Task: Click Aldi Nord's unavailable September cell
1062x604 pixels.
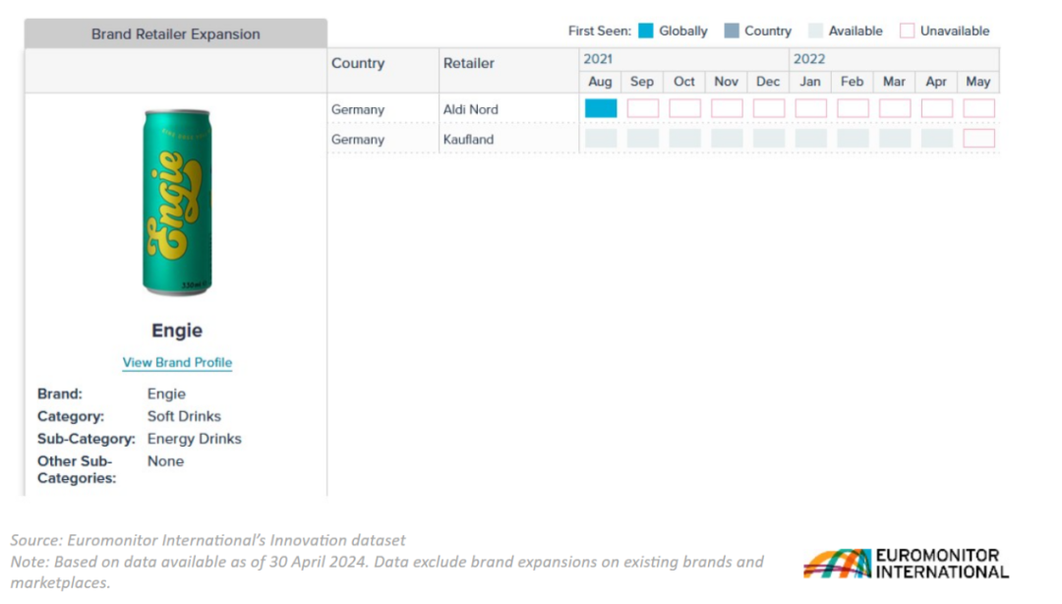Action: 643,108
